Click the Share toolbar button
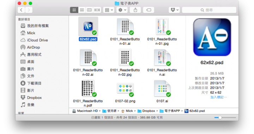254x134 pixels. tap(135, 10)
